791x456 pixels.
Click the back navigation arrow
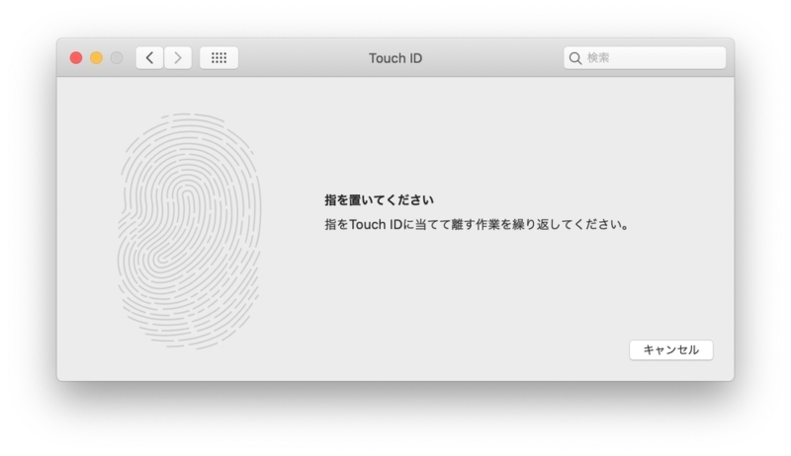pos(149,58)
